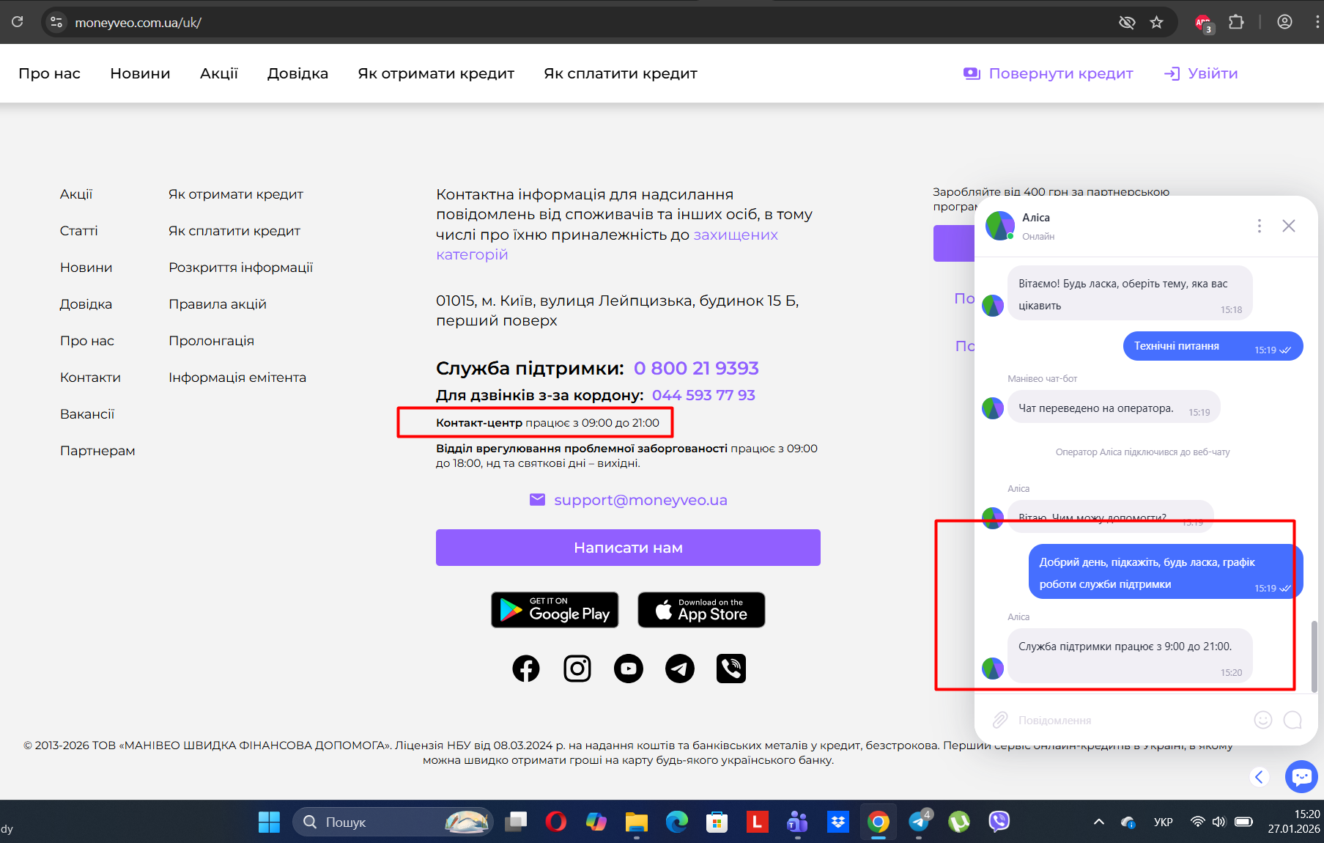The height and width of the screenshot is (843, 1324).
Task: Open the Facebook social icon
Action: (526, 669)
